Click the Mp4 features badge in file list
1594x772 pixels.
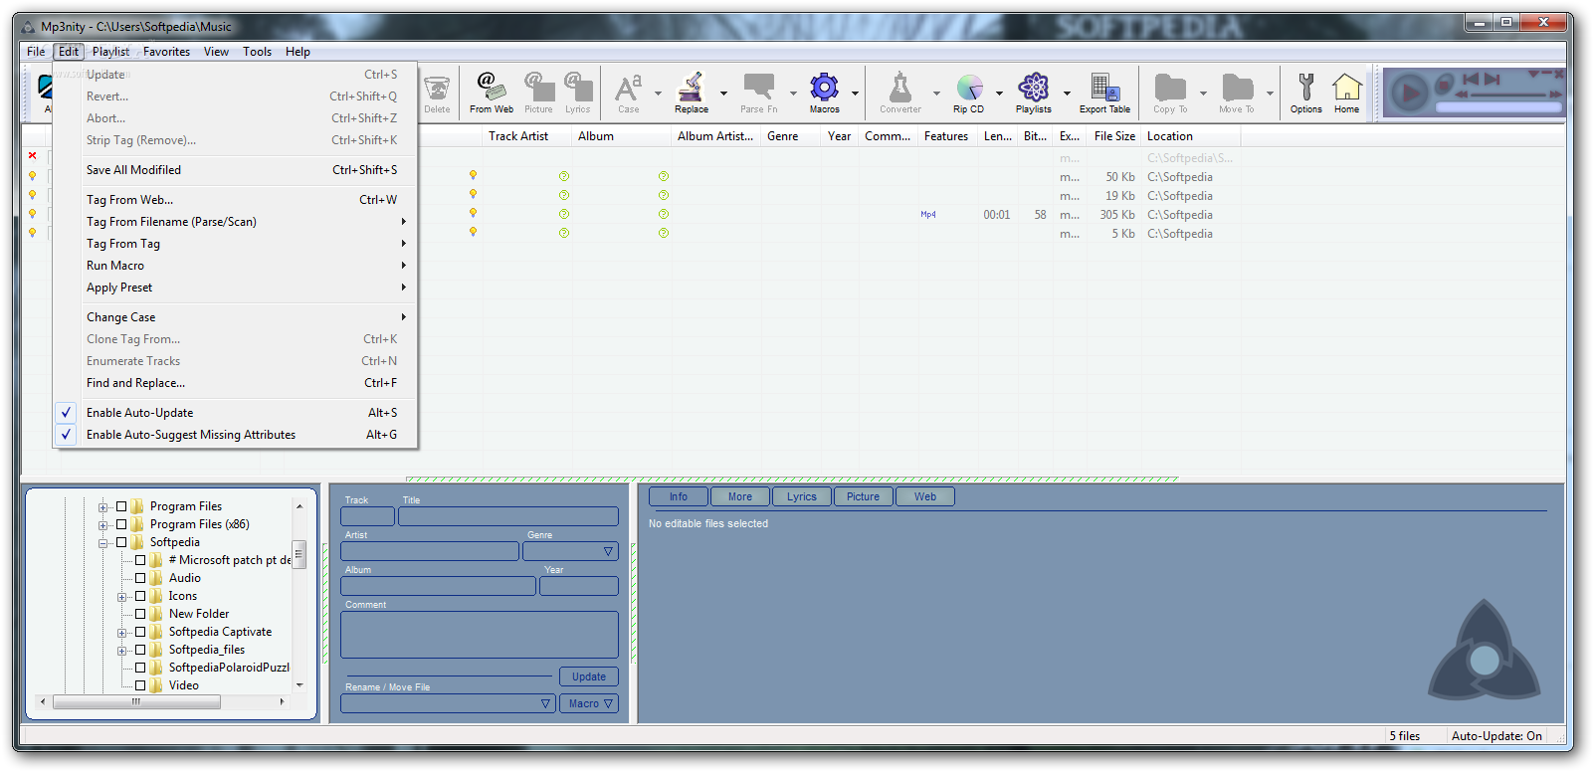pyautogui.click(x=928, y=214)
